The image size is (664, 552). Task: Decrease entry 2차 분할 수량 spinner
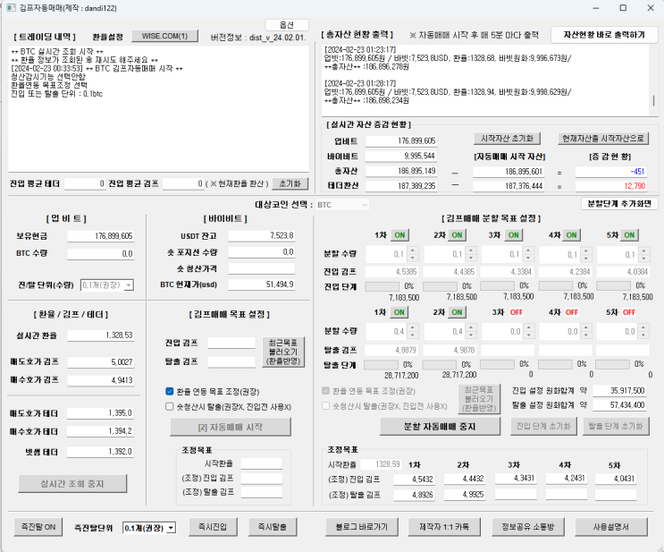point(471,258)
